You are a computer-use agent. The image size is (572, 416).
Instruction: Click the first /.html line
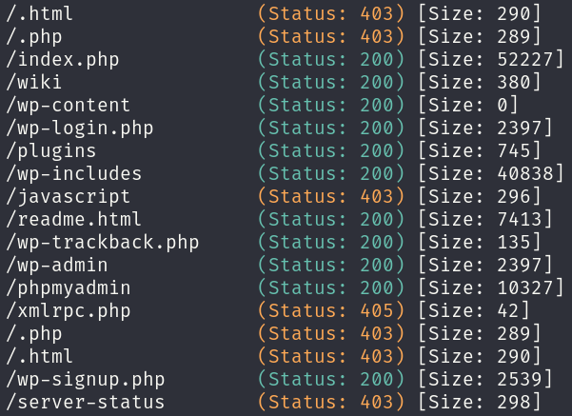pos(40,14)
